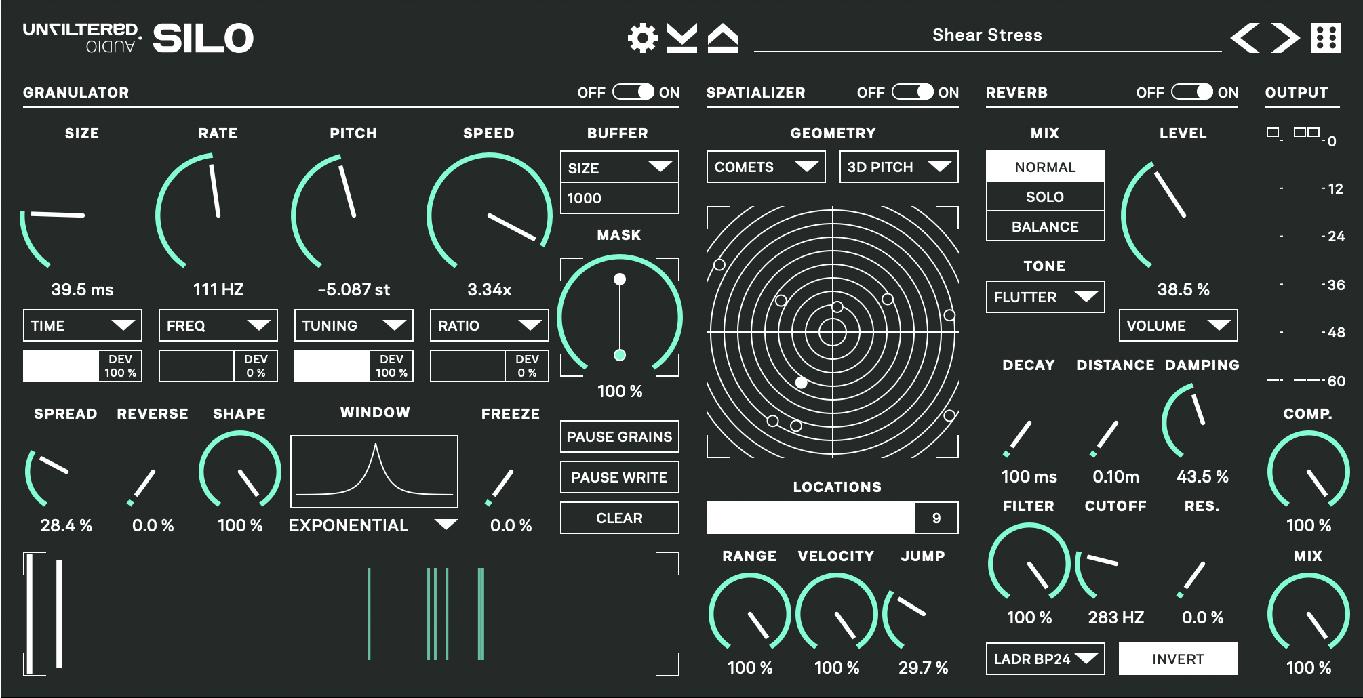Toggle the Reverb on/off switch
This screenshot has height=698, width=1363.
click(x=1192, y=91)
